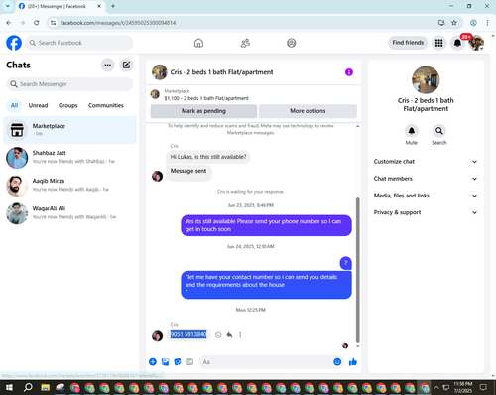Open the listing photo in right panel

click(x=426, y=80)
